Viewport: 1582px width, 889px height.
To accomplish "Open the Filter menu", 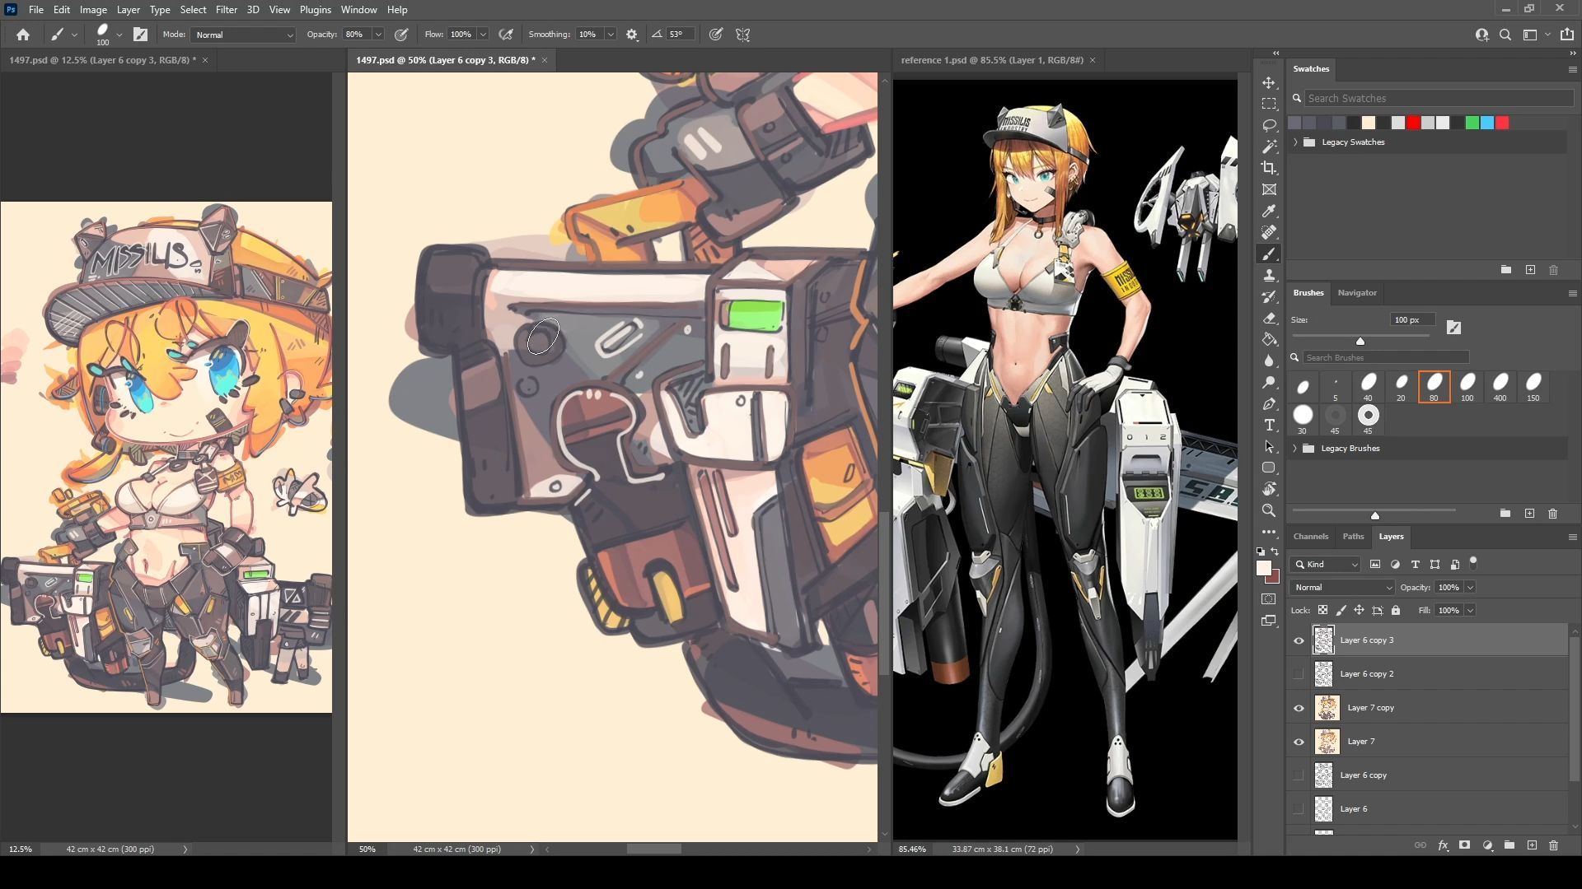I will point(227,10).
